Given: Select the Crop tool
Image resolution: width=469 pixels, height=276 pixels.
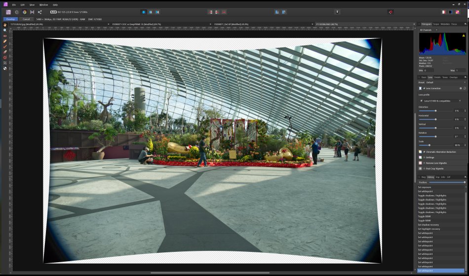Looking at the screenshot, I should pyautogui.click(x=5, y=63).
